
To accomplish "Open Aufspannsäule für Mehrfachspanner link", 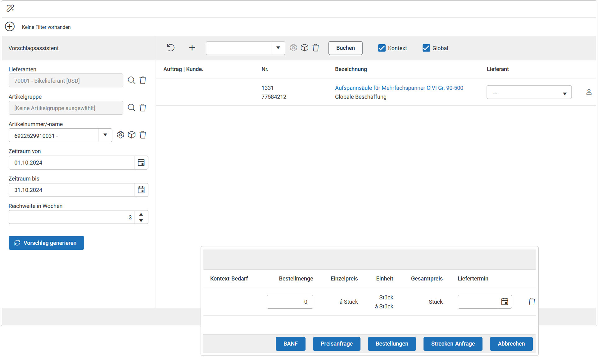I will click(399, 88).
